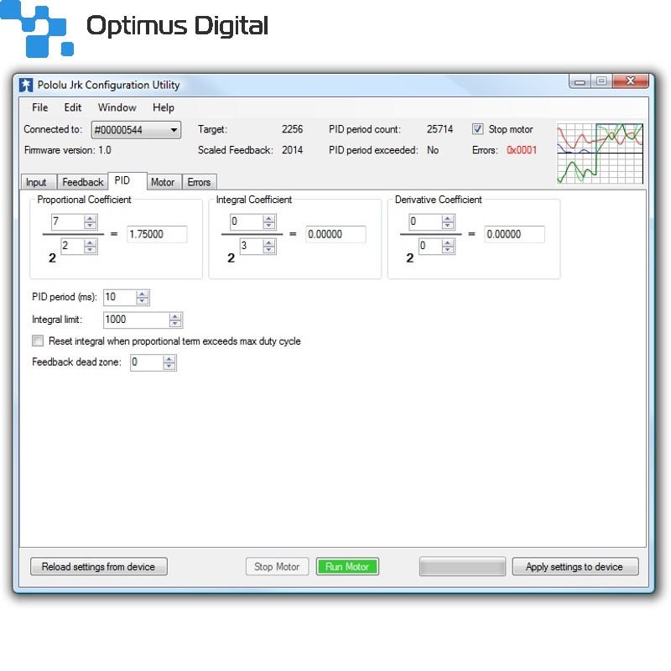
Task: Click the real-time graph thumbnail
Action: point(600,153)
